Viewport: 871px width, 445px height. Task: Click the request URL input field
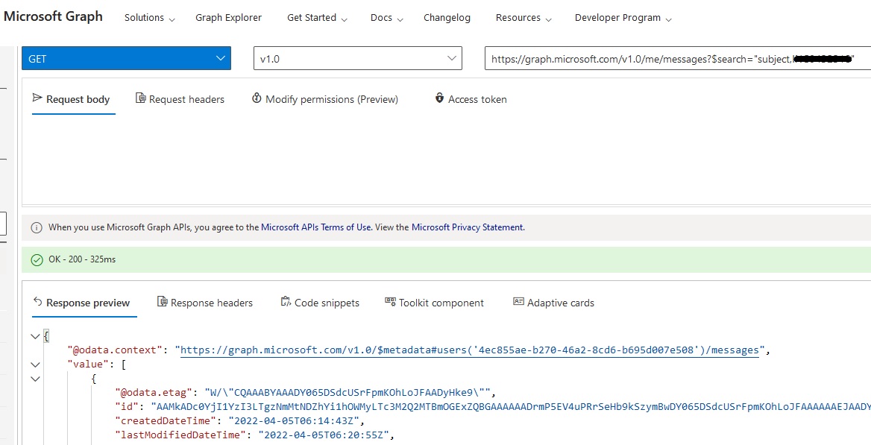tap(678, 58)
